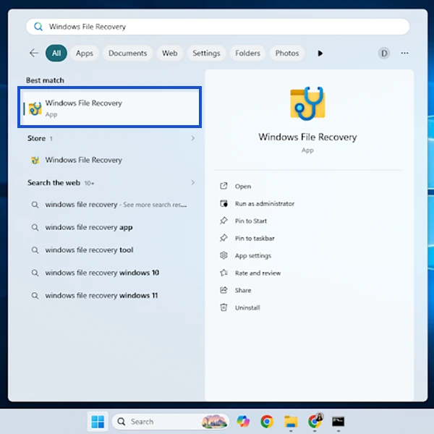The height and width of the screenshot is (434, 434).
Task: Click the Uninstall trash icon
Action: pos(224,307)
